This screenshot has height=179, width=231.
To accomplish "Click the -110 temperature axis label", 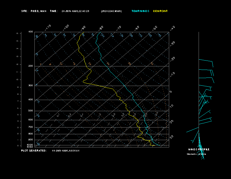I will (x=48, y=27).
